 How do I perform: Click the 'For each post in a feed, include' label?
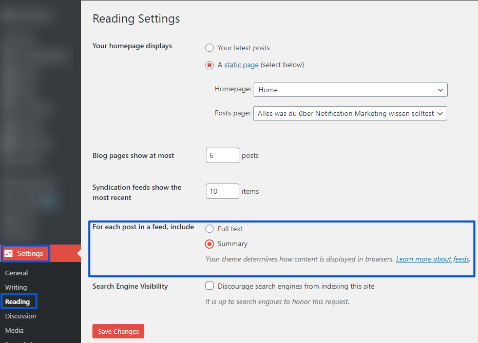(143, 227)
